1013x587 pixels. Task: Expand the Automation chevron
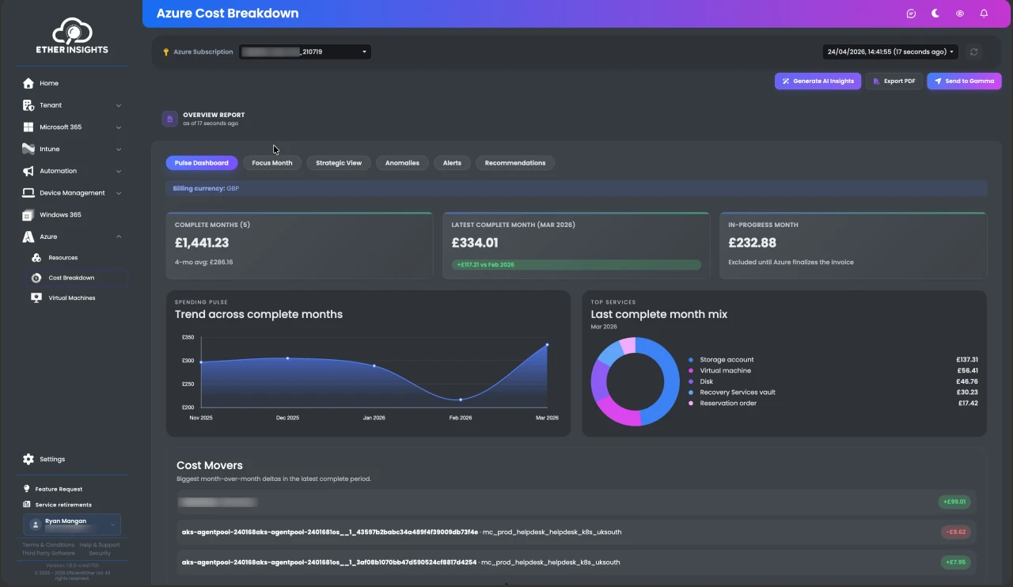119,171
